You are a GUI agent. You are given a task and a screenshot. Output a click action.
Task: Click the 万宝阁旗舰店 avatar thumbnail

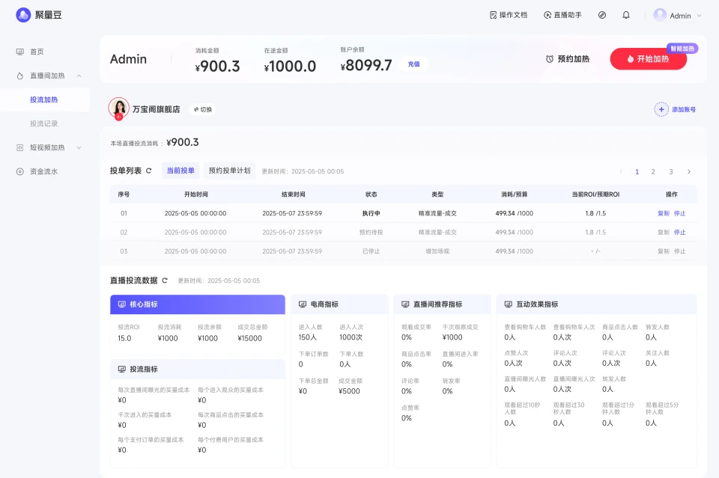coord(119,108)
